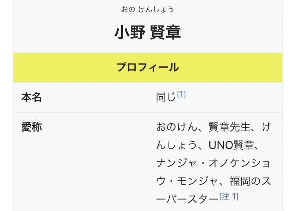
Task: Open the [注 1] note link
Action: tap(229, 196)
